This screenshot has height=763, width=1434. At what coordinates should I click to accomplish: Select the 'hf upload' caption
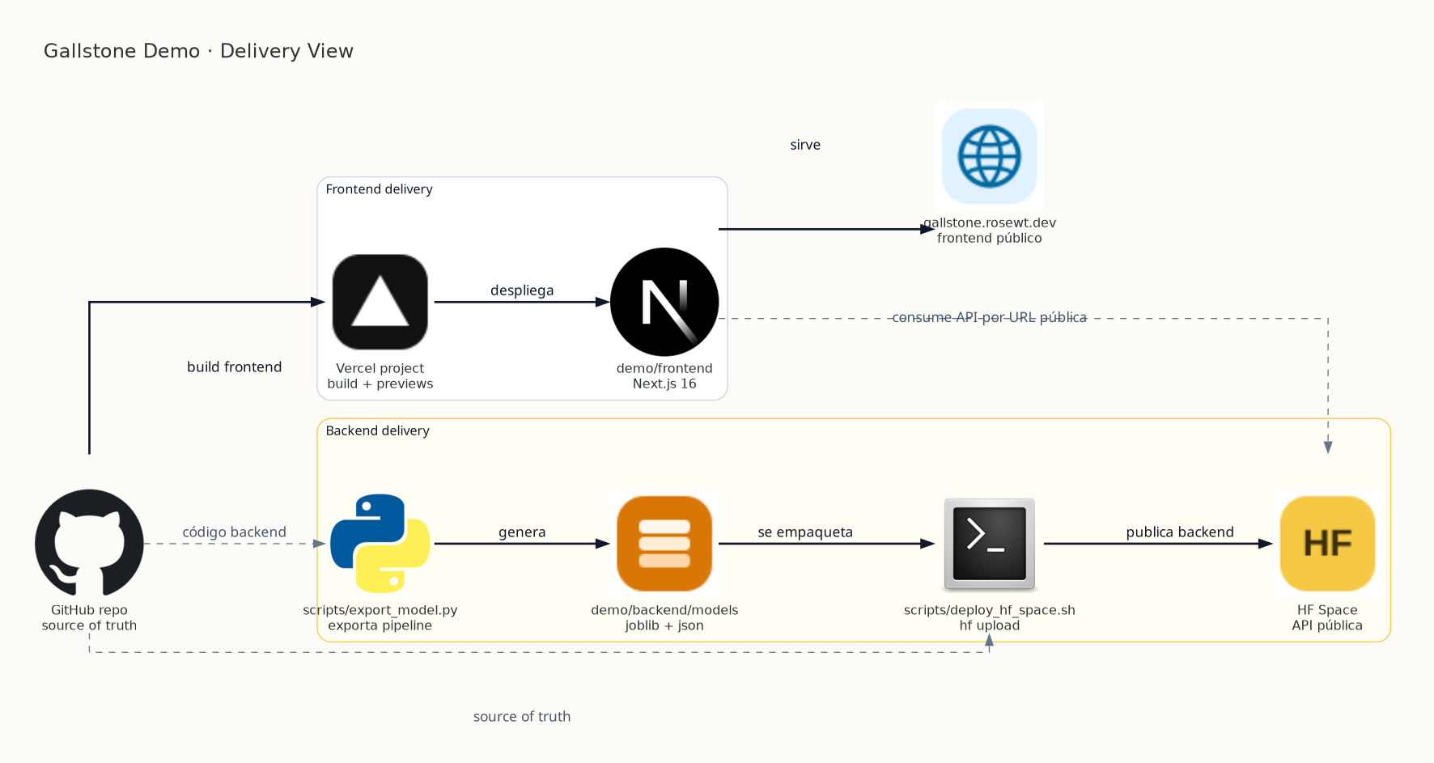point(990,625)
